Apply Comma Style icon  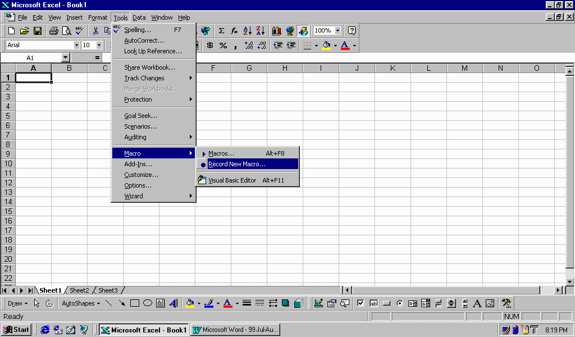tap(235, 45)
